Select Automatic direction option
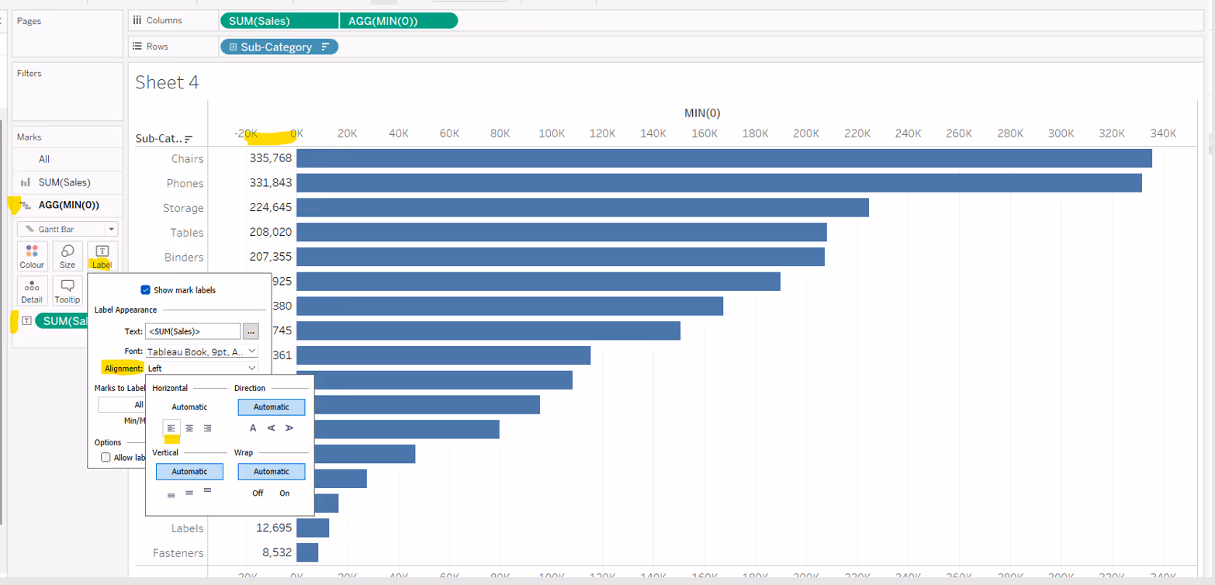The width and height of the screenshot is (1215, 585). (x=272, y=407)
